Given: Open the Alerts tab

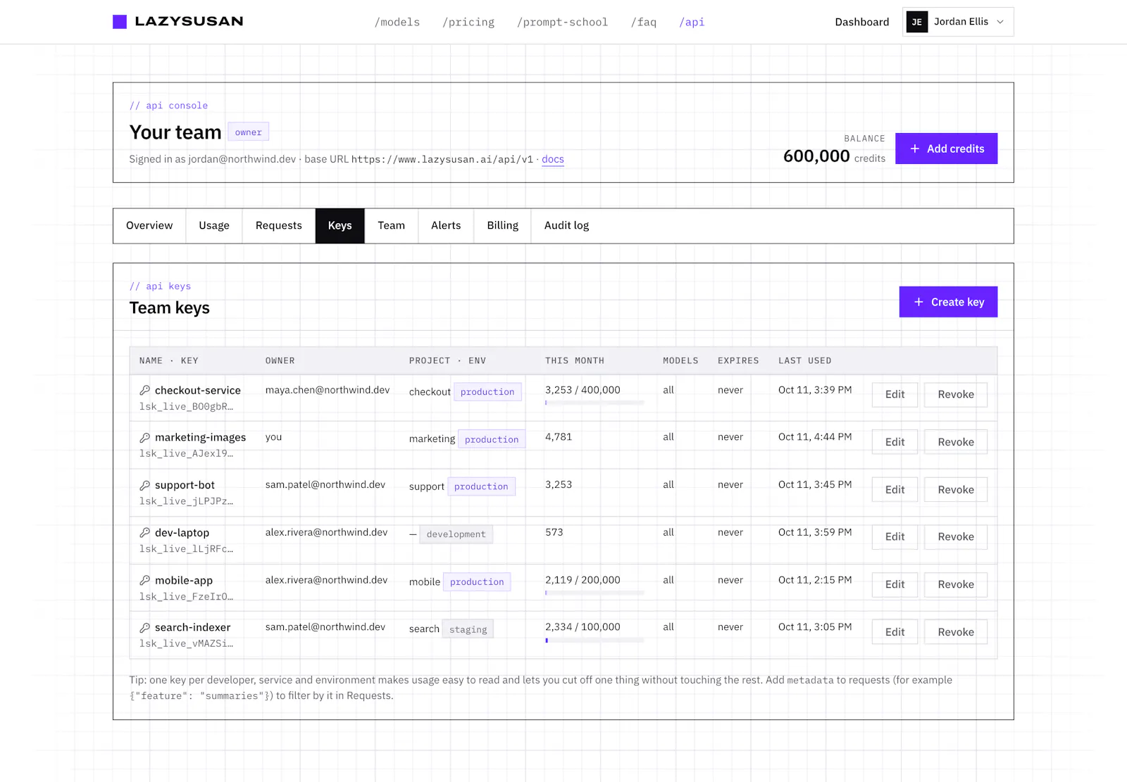Looking at the screenshot, I should [x=446, y=225].
